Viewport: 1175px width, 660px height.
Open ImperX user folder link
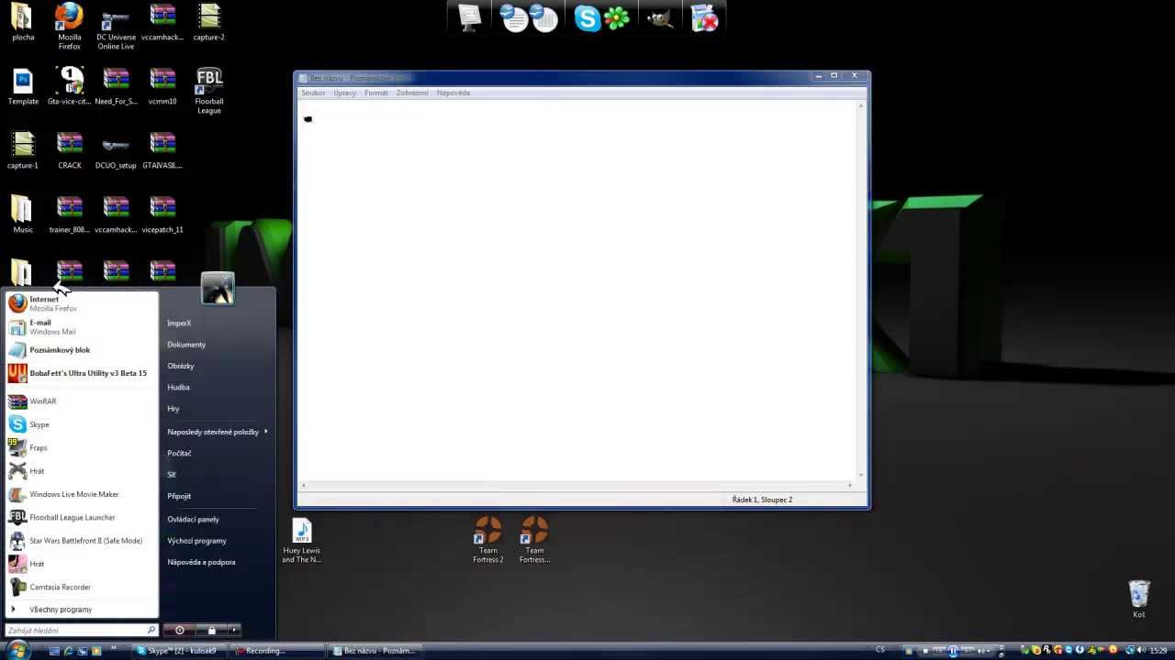click(179, 324)
